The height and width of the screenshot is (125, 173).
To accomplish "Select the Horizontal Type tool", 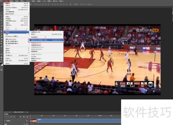I will tap(1, 49).
